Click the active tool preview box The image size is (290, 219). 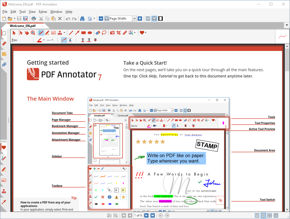click(282, 36)
